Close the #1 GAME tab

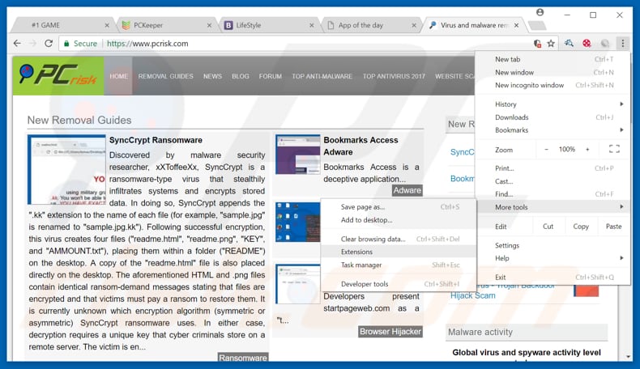tap(107, 25)
